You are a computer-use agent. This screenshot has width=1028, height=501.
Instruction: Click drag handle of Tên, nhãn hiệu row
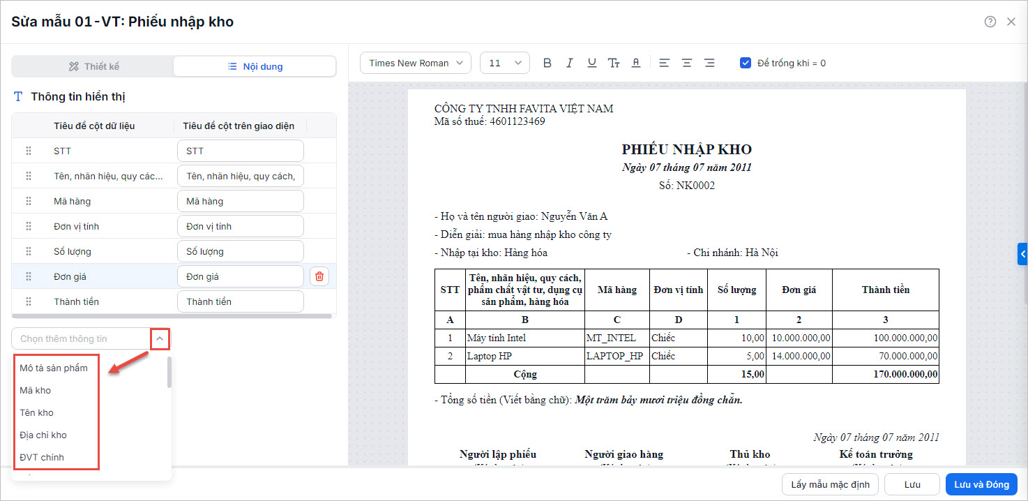tap(29, 176)
